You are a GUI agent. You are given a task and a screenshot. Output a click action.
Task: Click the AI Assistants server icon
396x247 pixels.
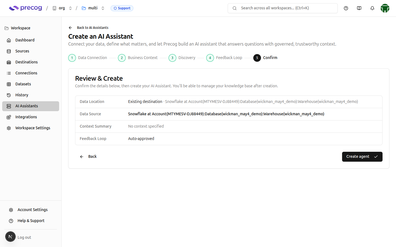click(x=9, y=106)
